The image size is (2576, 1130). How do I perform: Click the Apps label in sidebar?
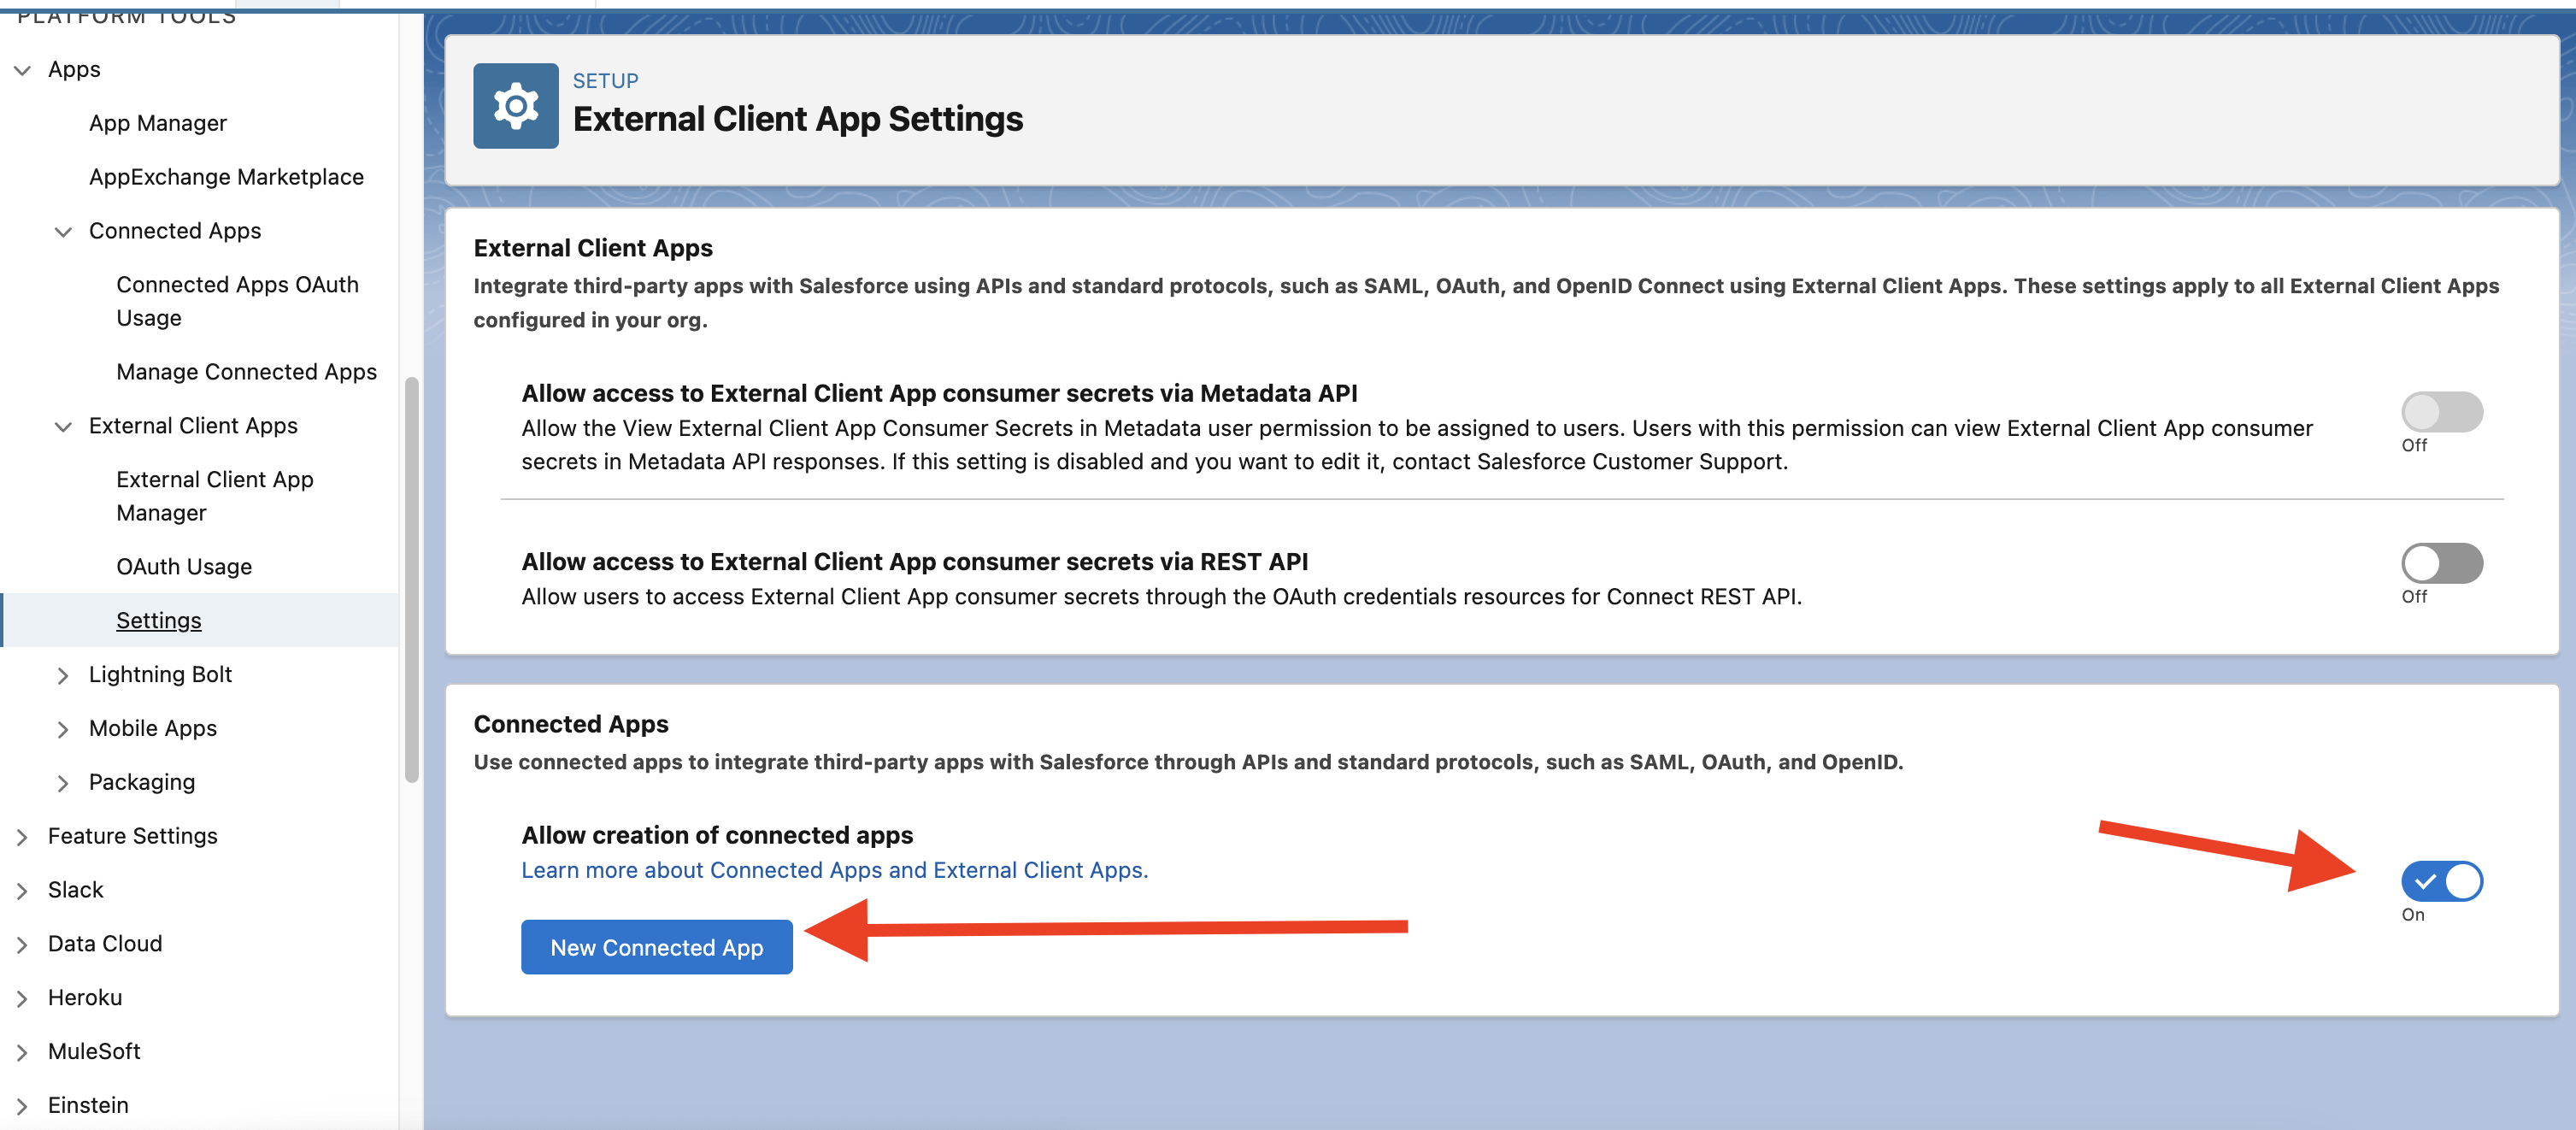pyautogui.click(x=74, y=69)
